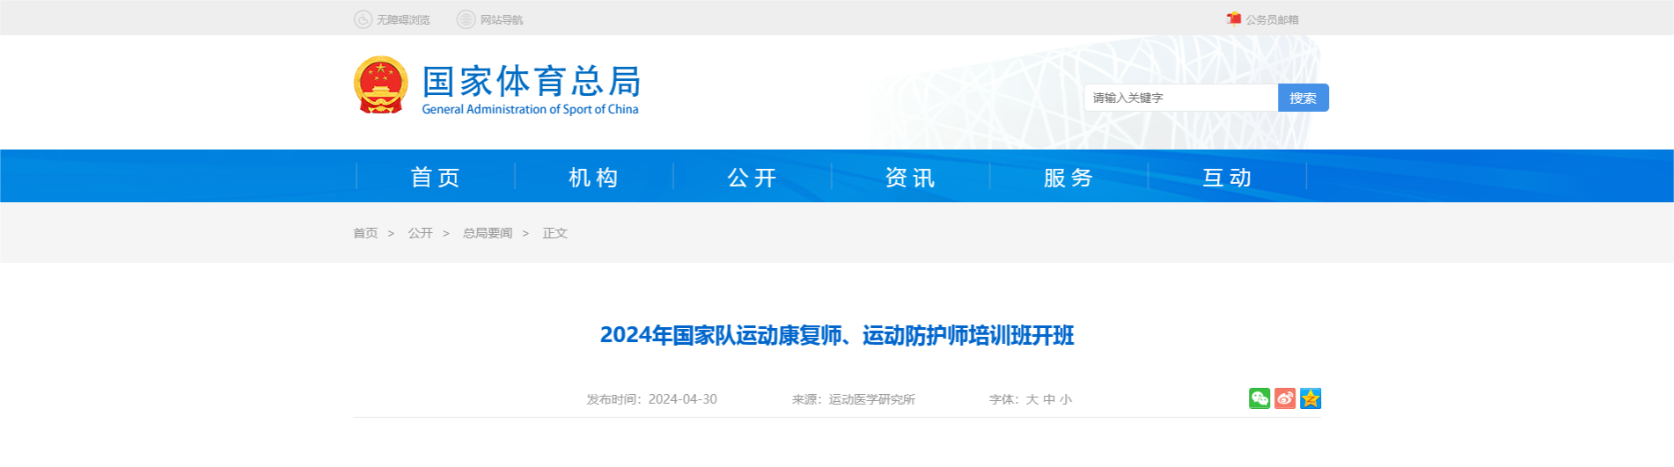
Task: Select the 互动 navigation item
Action: coord(1228,178)
